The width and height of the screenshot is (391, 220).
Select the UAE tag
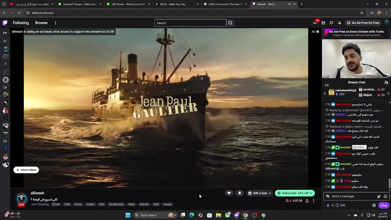click(156, 204)
